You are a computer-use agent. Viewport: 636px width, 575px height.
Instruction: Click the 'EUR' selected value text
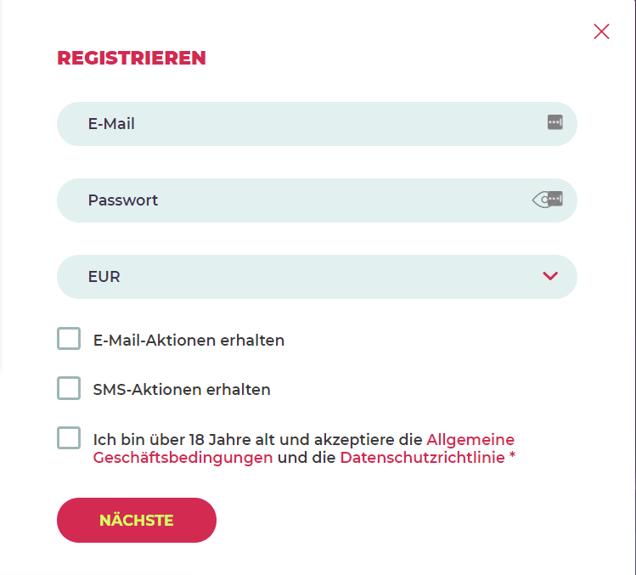pos(104,277)
